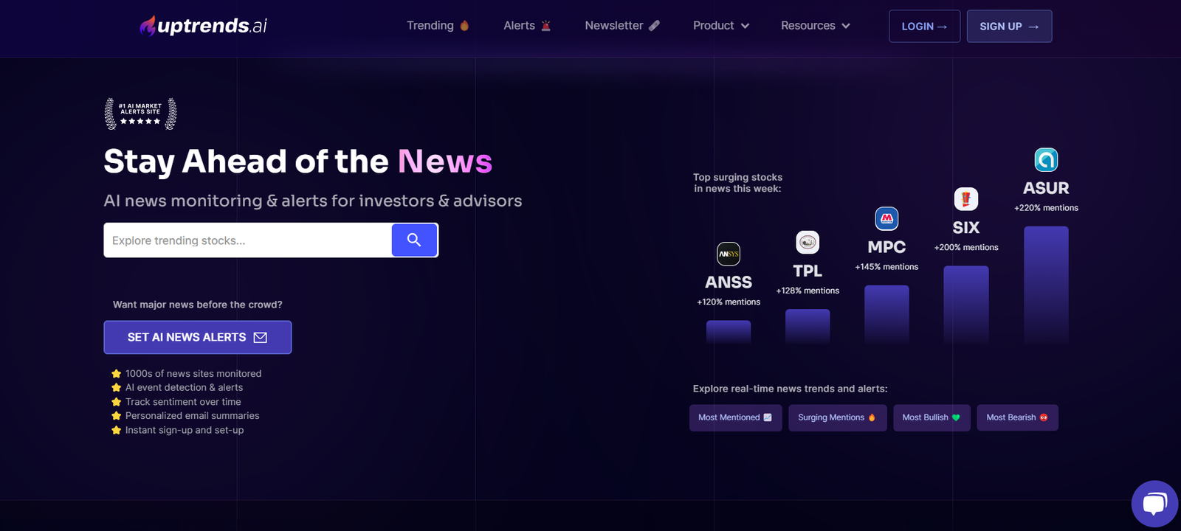Open the chat support bubble
This screenshot has width=1181, height=531.
(x=1154, y=504)
